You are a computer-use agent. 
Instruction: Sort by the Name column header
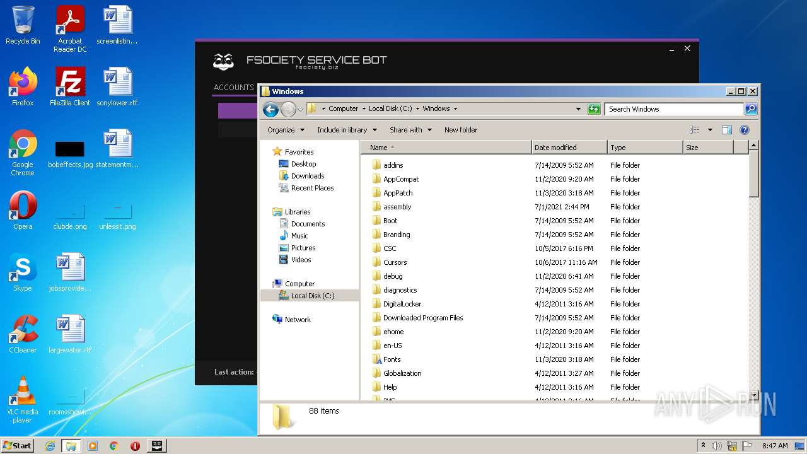pyautogui.click(x=446, y=148)
